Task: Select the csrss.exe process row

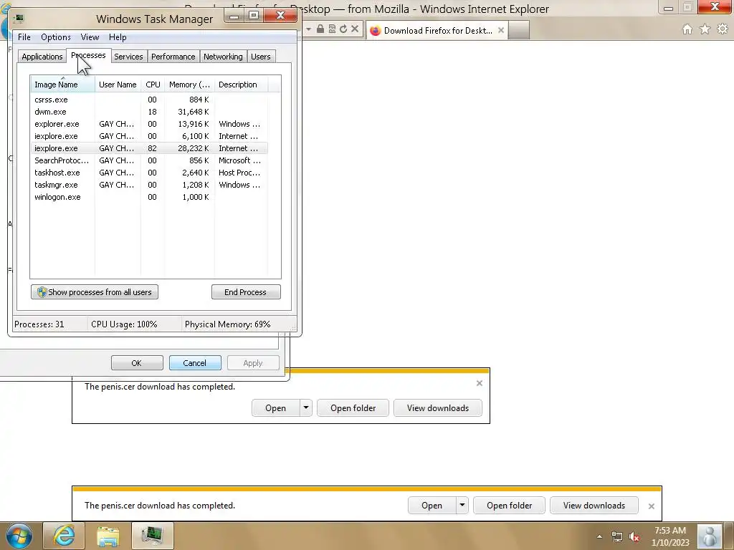Action: coord(149,100)
